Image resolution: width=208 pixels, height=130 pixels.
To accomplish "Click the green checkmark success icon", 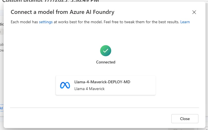I will click(x=106, y=51).
